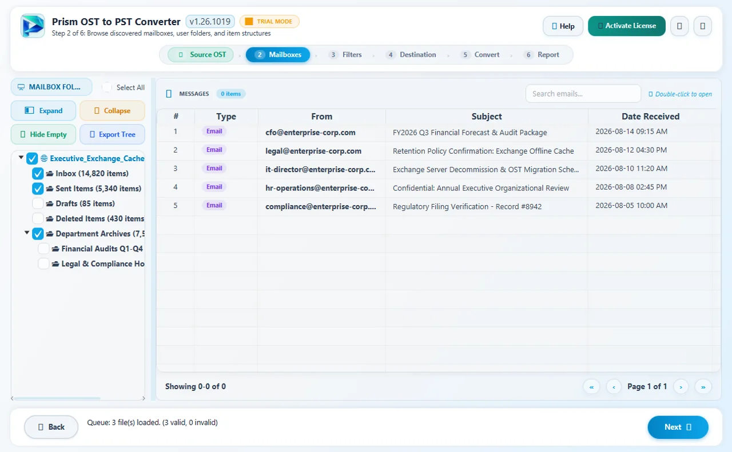Toggle the Select All checkbox
Screen dimensions: 732x452
(x=107, y=87)
